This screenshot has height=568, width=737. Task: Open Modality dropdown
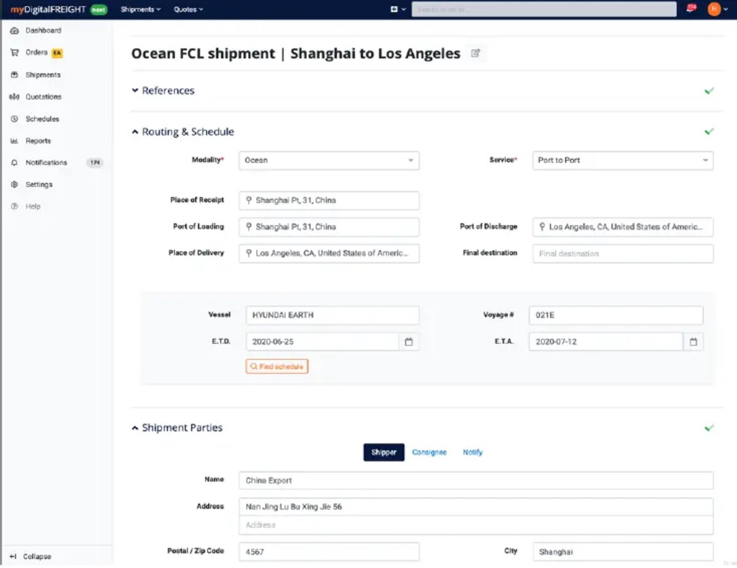tap(329, 160)
